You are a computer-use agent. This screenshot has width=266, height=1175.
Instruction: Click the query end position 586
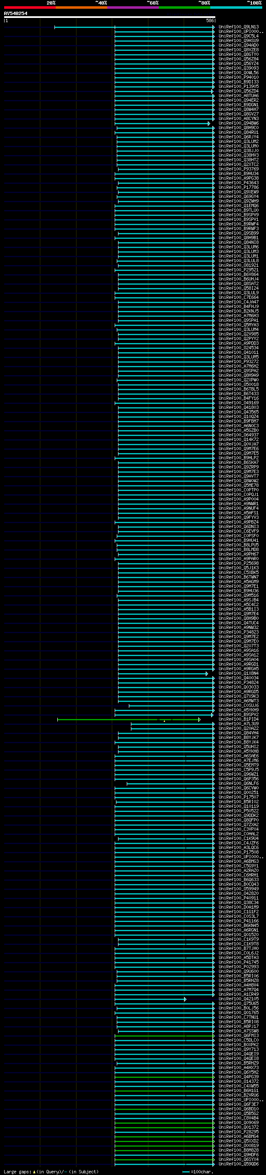[x=209, y=20]
